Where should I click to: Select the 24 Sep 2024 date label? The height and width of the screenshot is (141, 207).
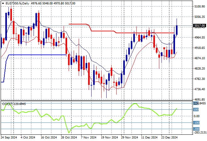(9, 137)
